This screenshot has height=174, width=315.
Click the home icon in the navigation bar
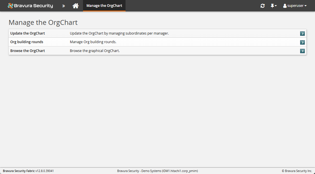[x=76, y=5]
